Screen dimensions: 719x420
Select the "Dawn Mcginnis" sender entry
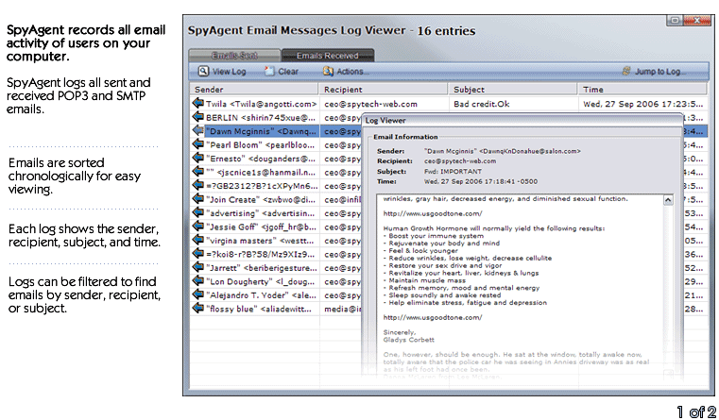coord(261,131)
